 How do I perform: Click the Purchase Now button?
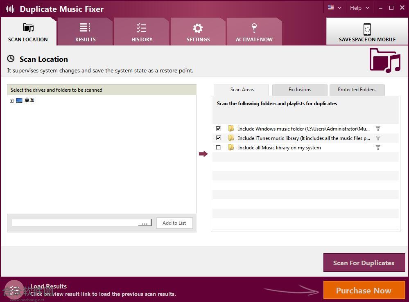(x=364, y=290)
